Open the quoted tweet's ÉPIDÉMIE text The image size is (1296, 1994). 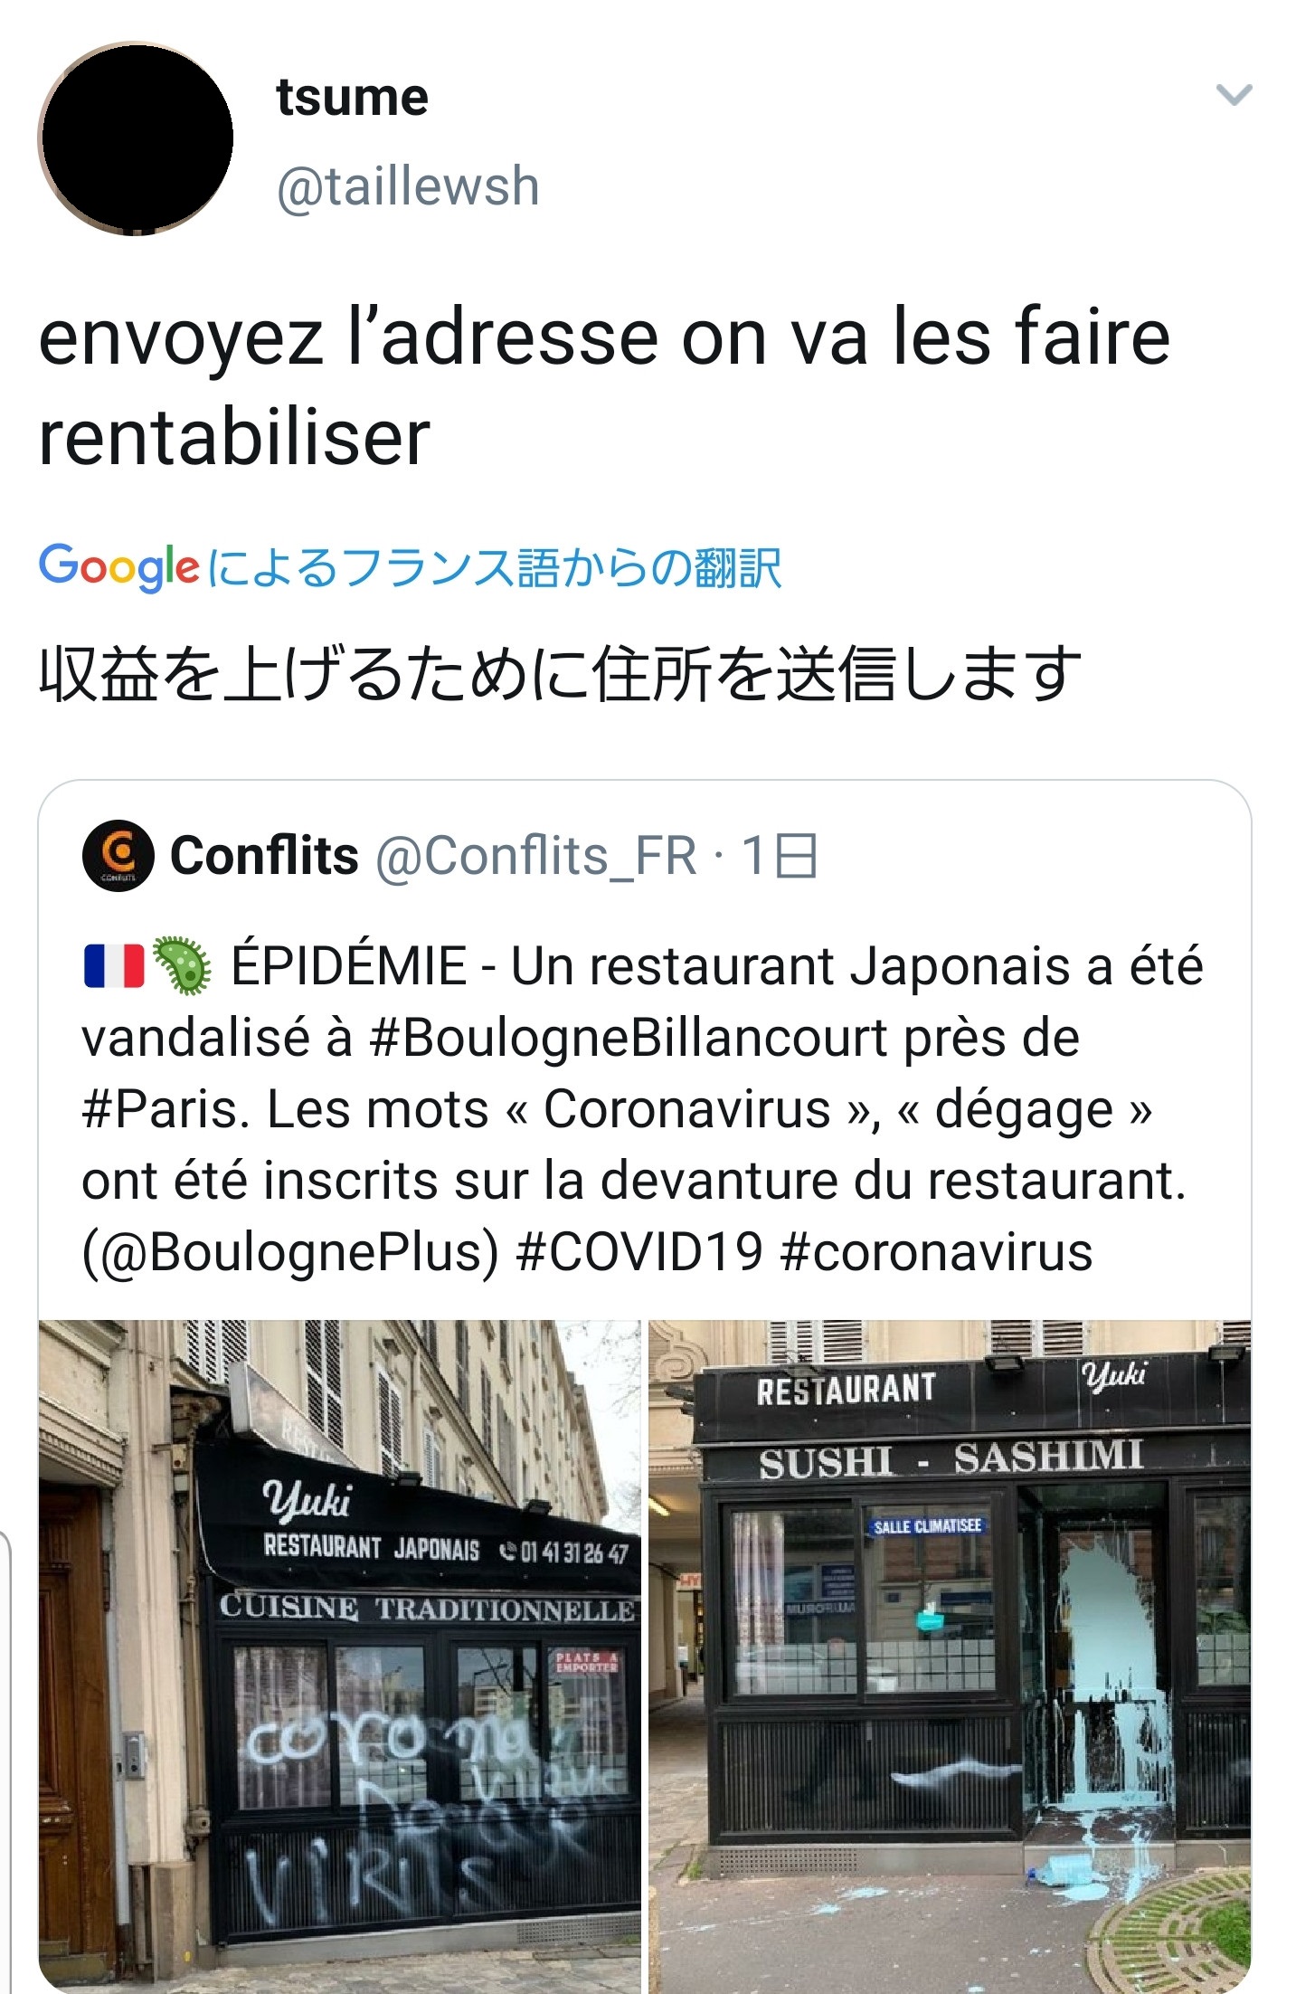[349, 966]
